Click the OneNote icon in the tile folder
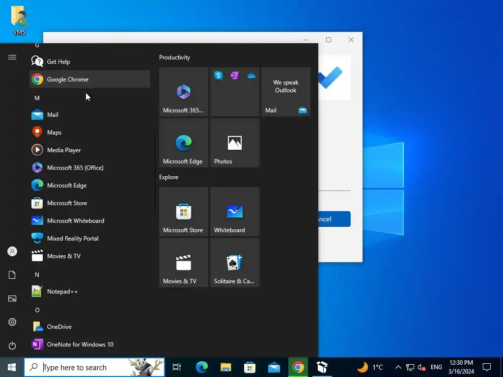503x377 pixels. coord(235,76)
